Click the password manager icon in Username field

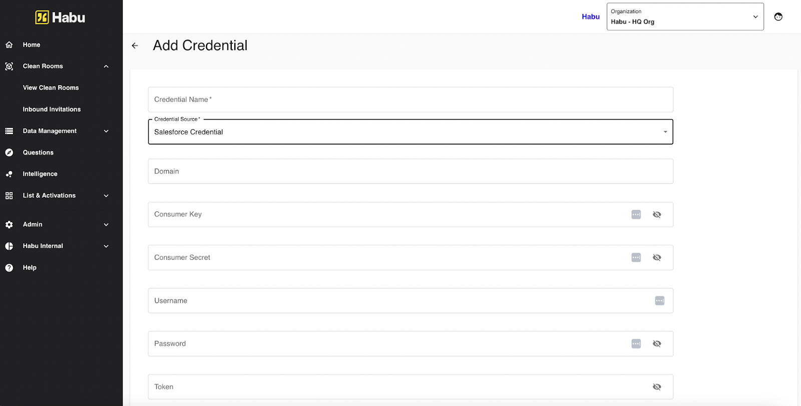(659, 301)
